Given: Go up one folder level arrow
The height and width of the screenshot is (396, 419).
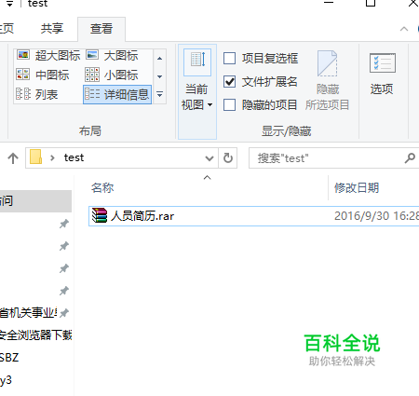Looking at the screenshot, I should [x=13, y=158].
